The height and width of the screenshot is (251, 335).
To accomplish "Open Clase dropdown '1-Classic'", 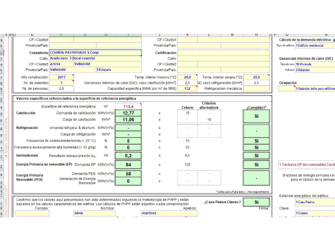I will [x=315, y=213].
